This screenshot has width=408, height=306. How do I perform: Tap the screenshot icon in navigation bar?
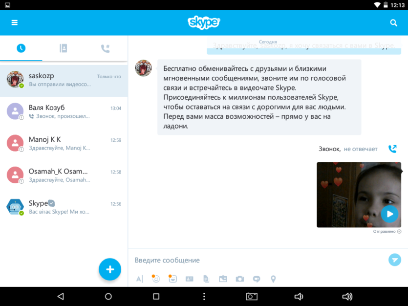[252, 296]
